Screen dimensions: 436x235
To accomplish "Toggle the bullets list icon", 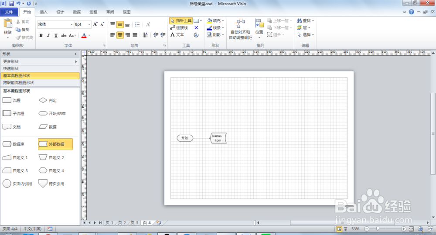I will point(137,24).
